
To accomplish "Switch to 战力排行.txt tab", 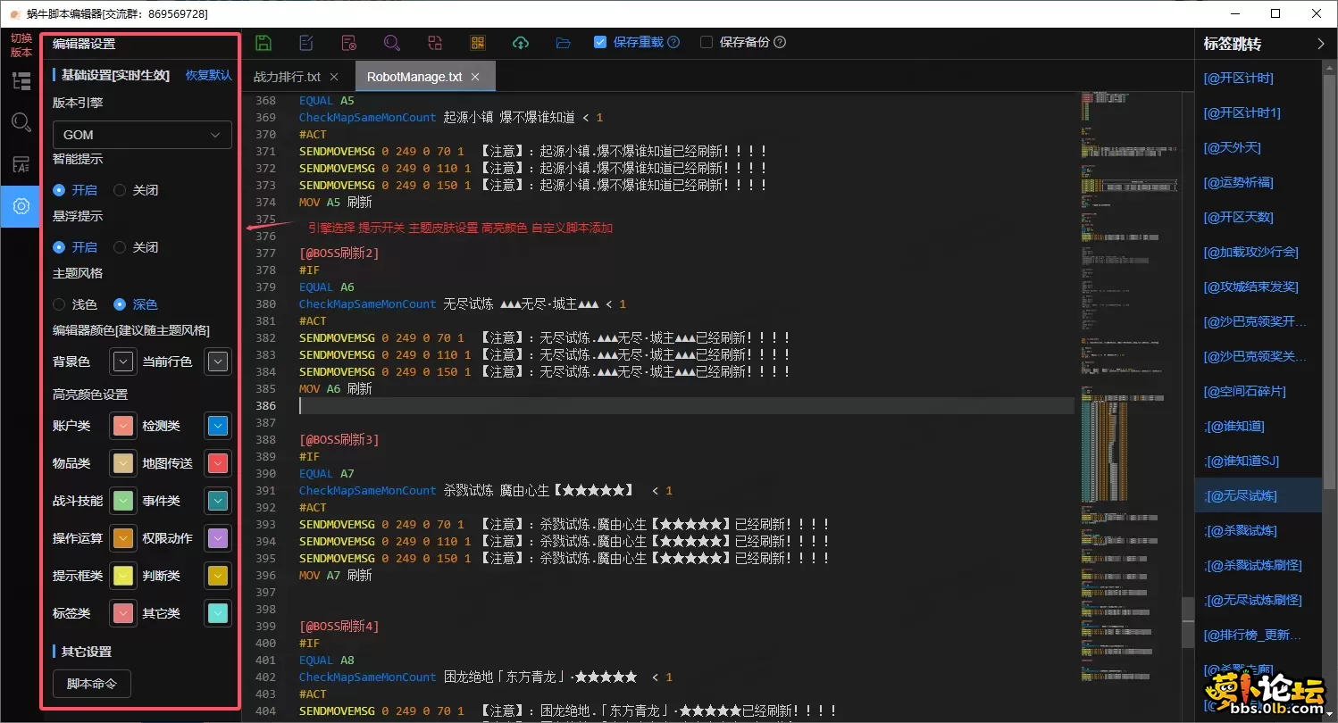I will 297,77.
